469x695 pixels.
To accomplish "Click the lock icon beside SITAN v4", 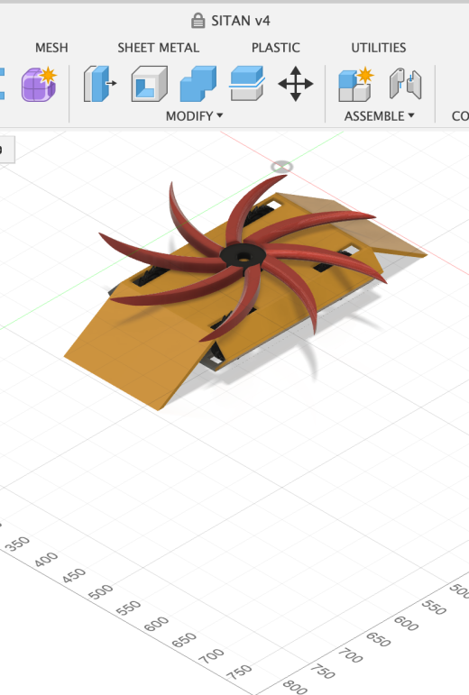I will point(198,21).
